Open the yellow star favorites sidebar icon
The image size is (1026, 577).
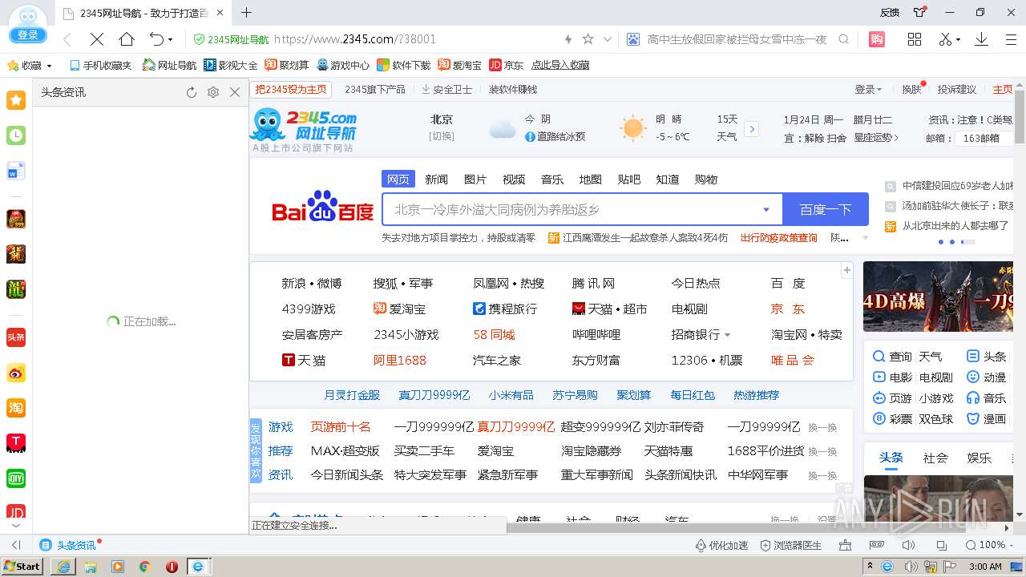coord(16,100)
